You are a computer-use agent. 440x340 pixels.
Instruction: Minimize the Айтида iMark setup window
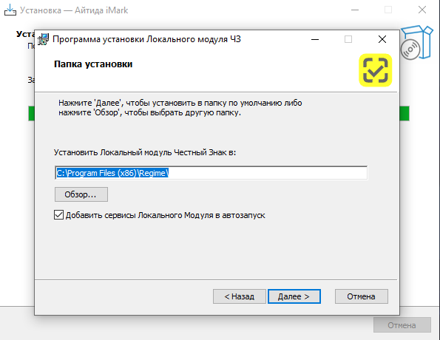point(355,10)
